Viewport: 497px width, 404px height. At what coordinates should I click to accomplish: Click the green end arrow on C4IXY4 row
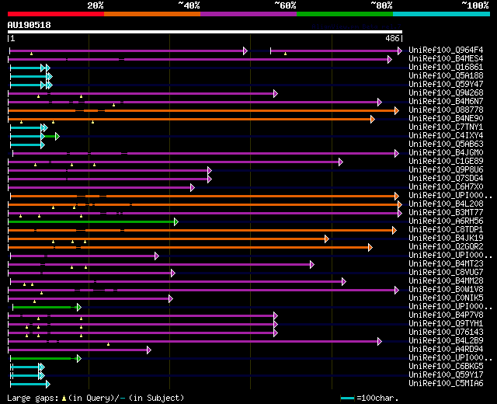pyautogui.click(x=57, y=137)
